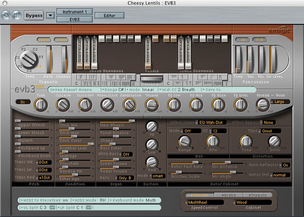Click the Bypass button
The height and width of the screenshot is (217, 304).
tap(34, 15)
